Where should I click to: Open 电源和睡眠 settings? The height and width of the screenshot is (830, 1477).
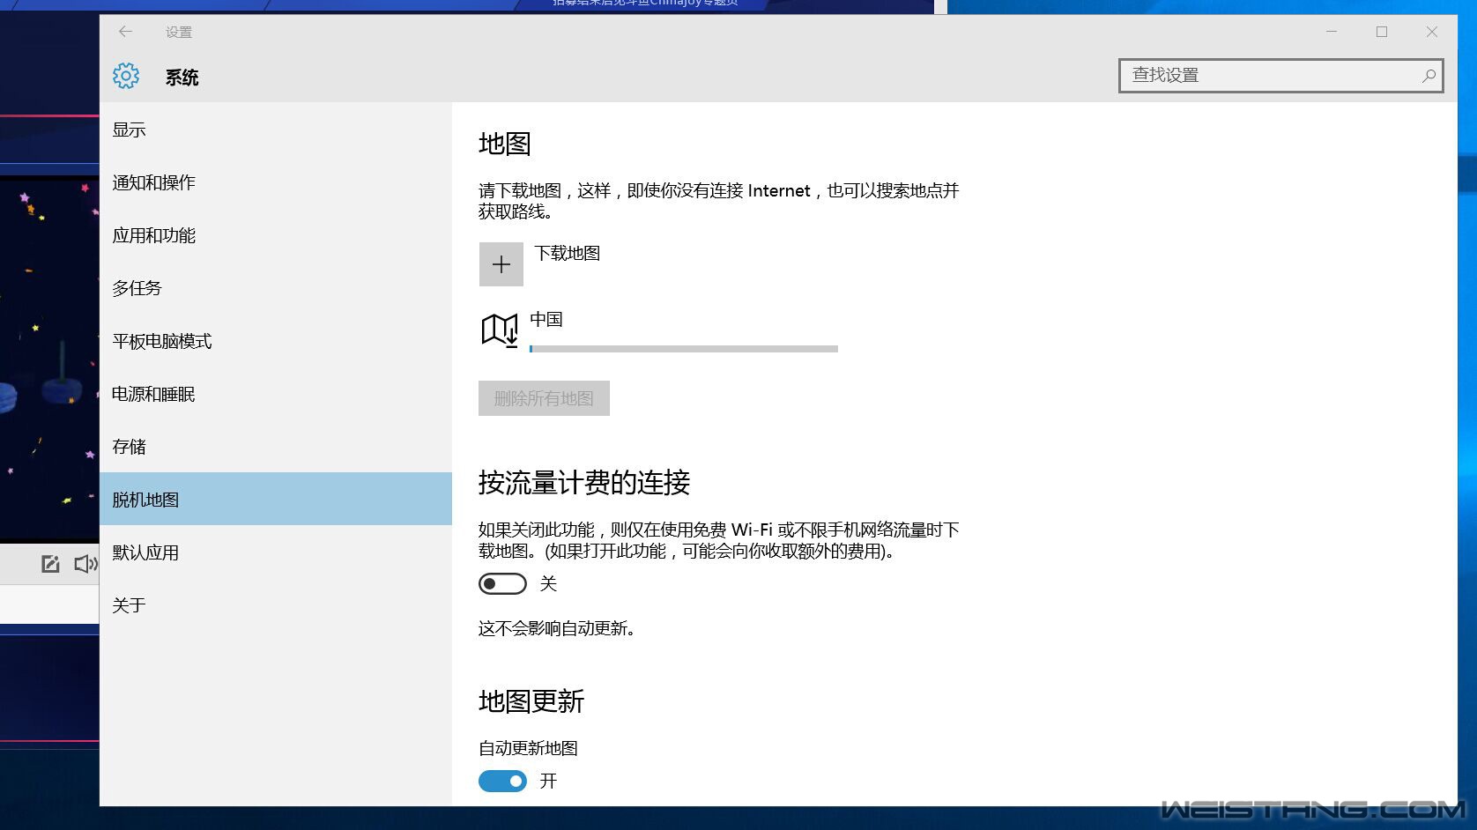153,394
